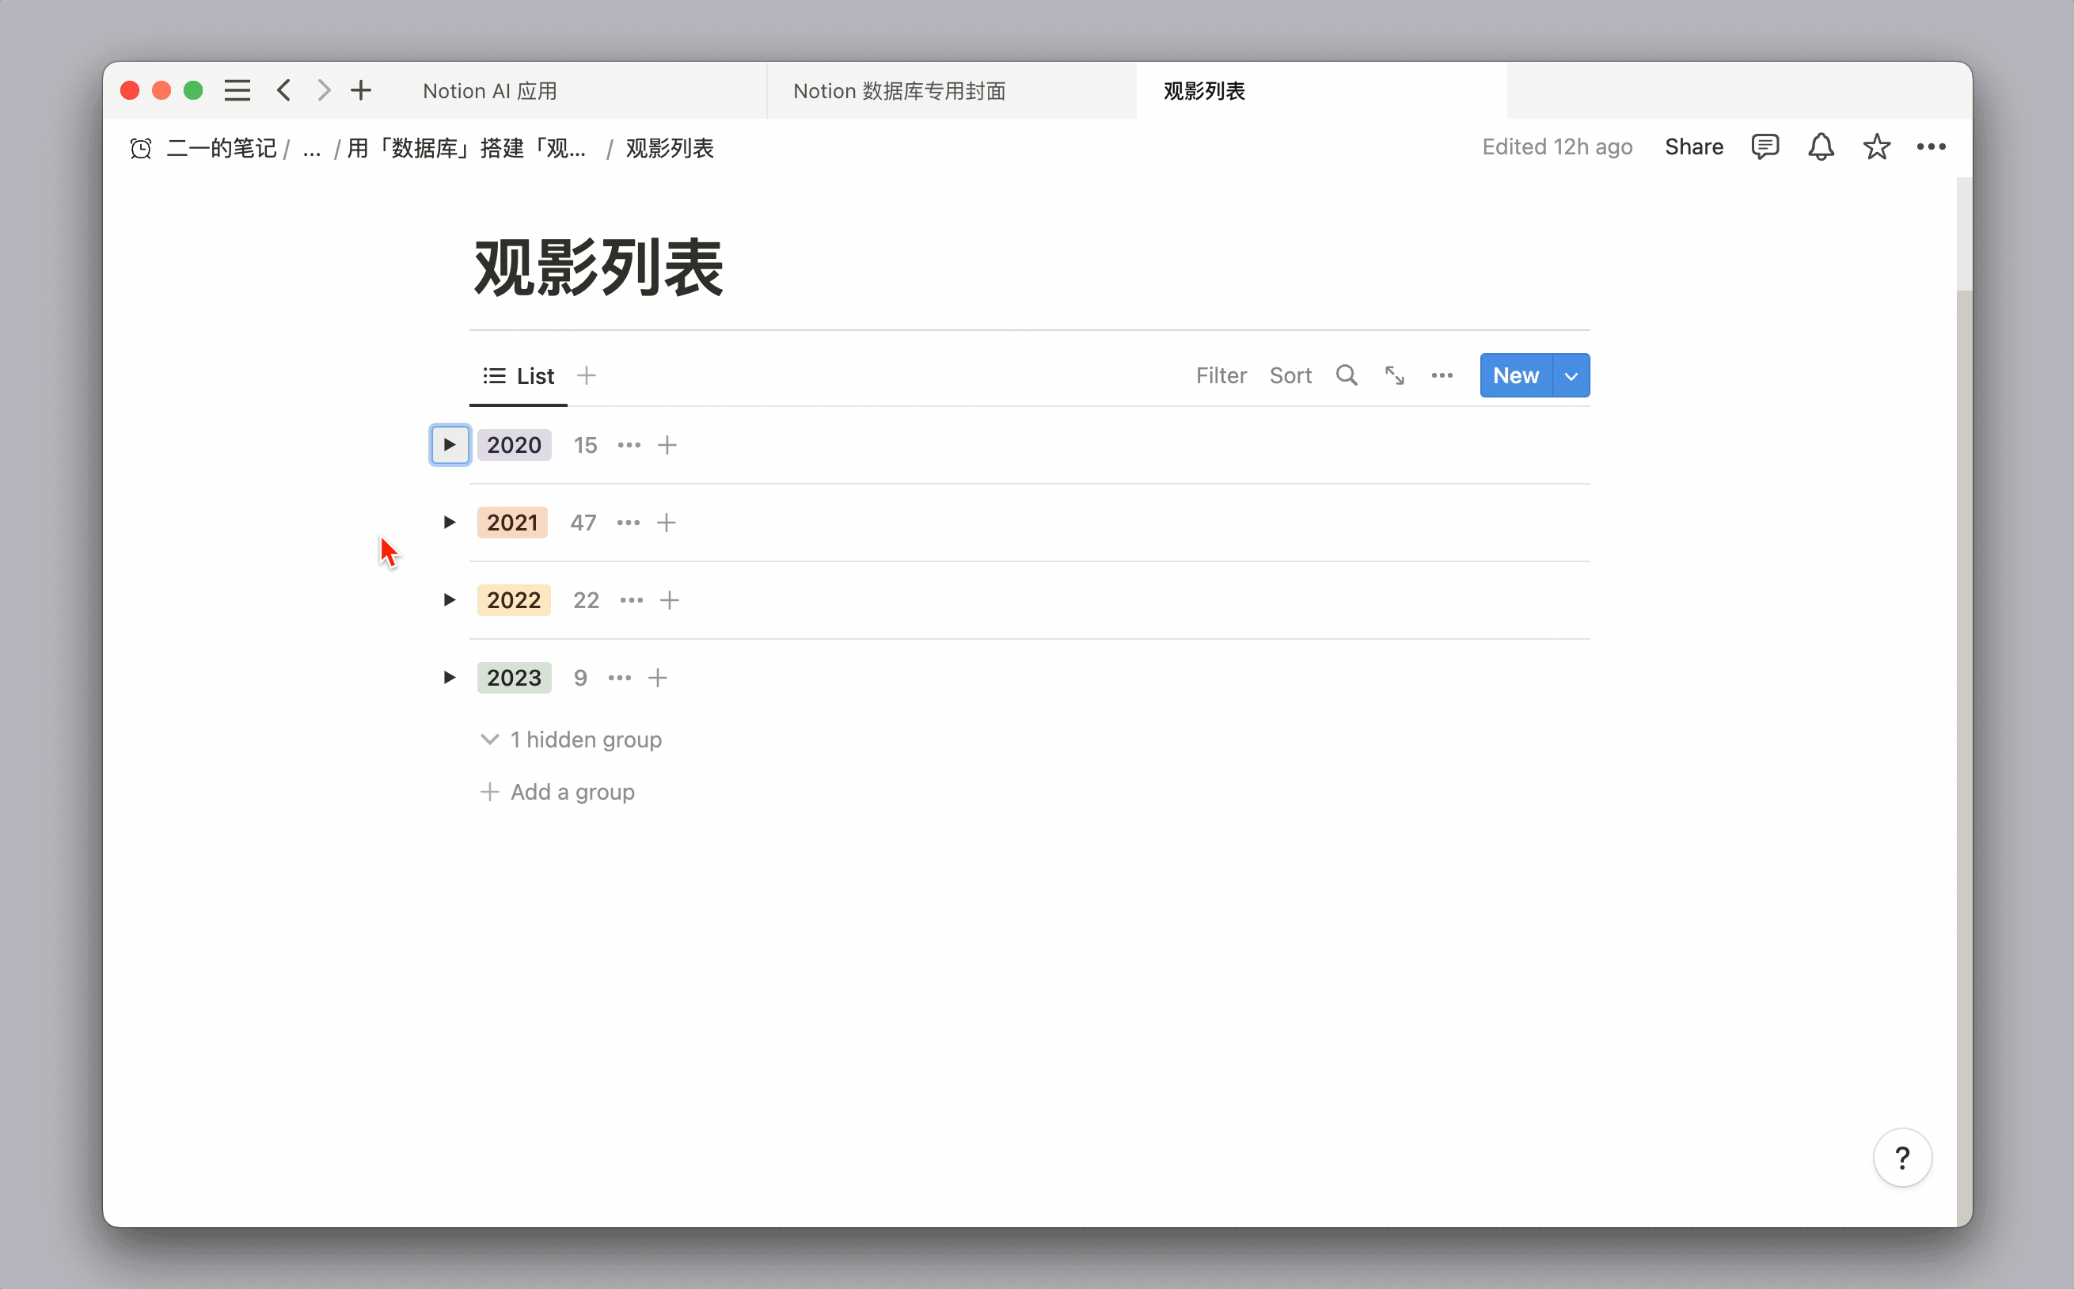Expand the 1 hidden group section

coord(571,740)
